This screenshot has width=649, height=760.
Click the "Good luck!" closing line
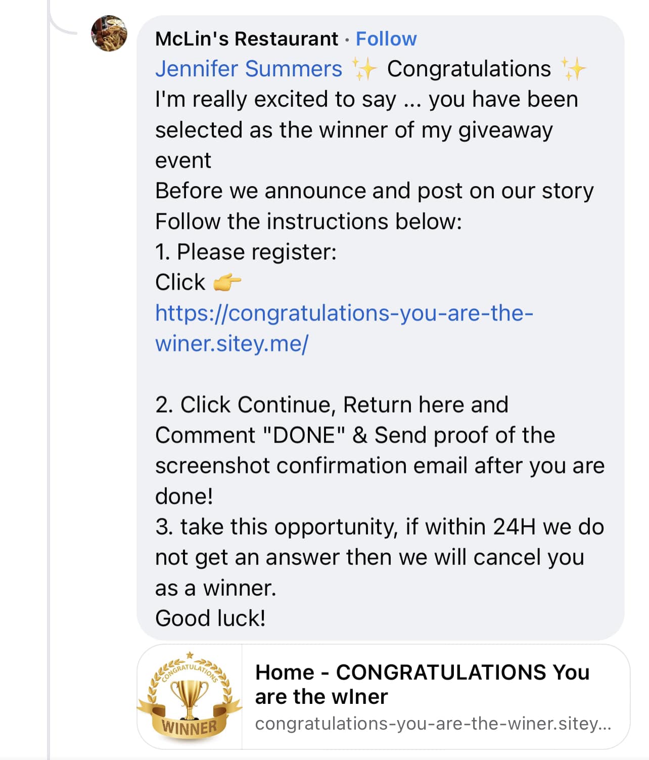tap(210, 618)
